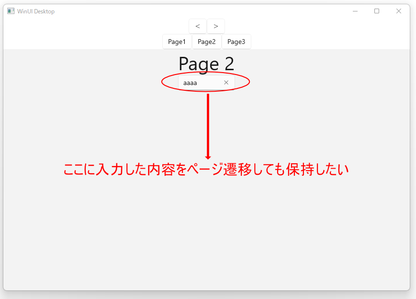Close the WinUI Desktop window

(x=398, y=11)
